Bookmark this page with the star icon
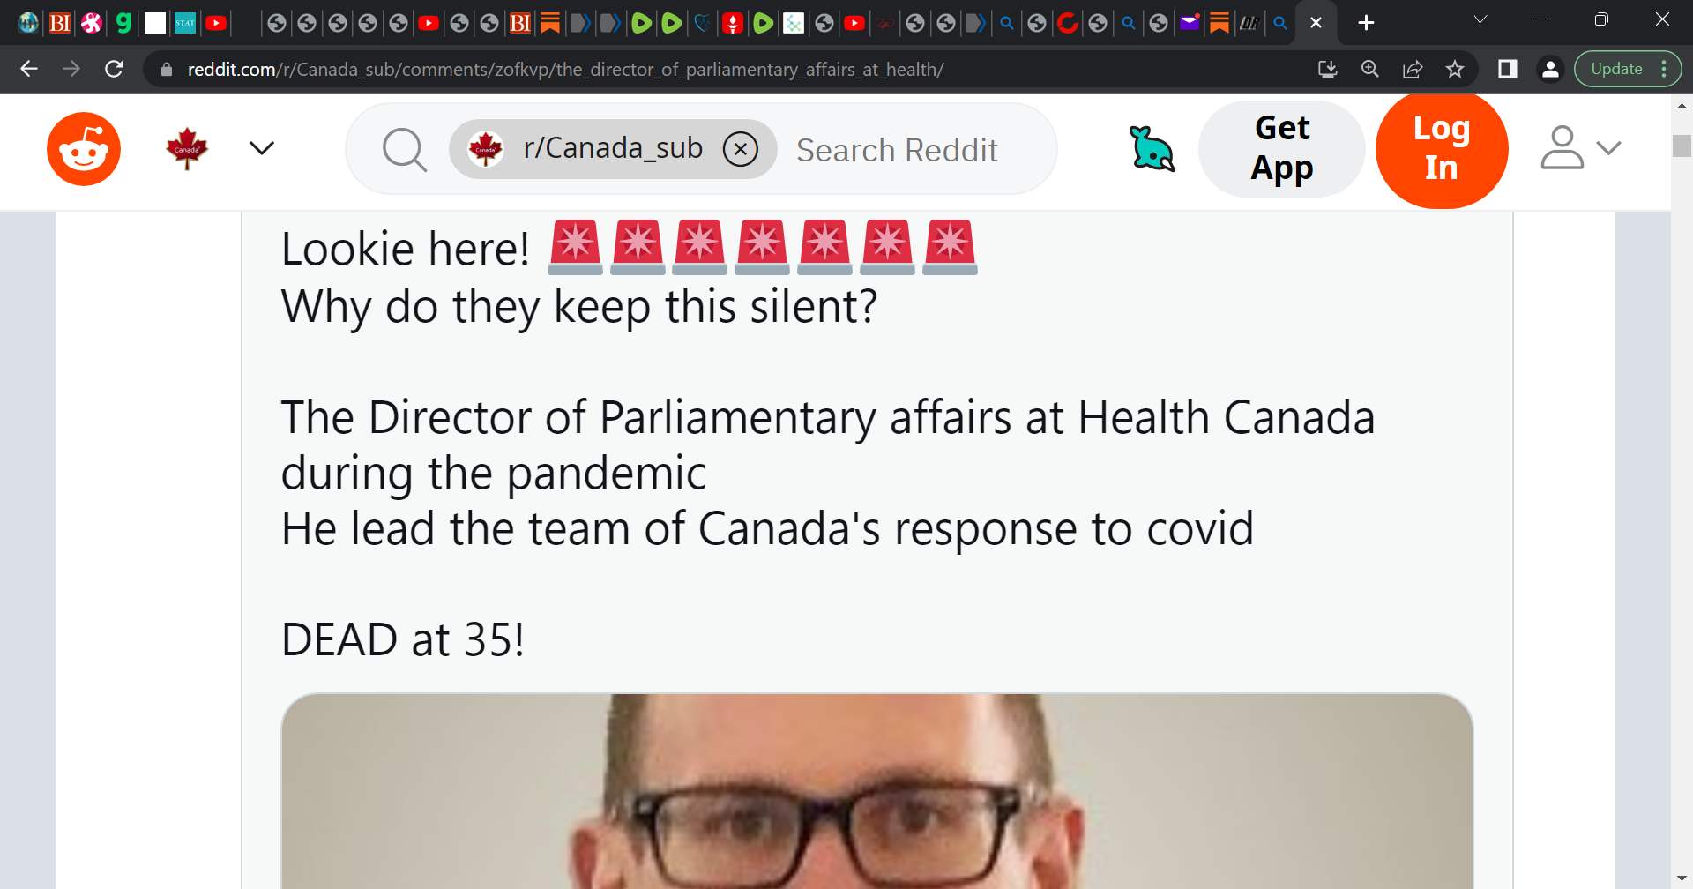This screenshot has height=889, width=1693. pyautogui.click(x=1455, y=69)
